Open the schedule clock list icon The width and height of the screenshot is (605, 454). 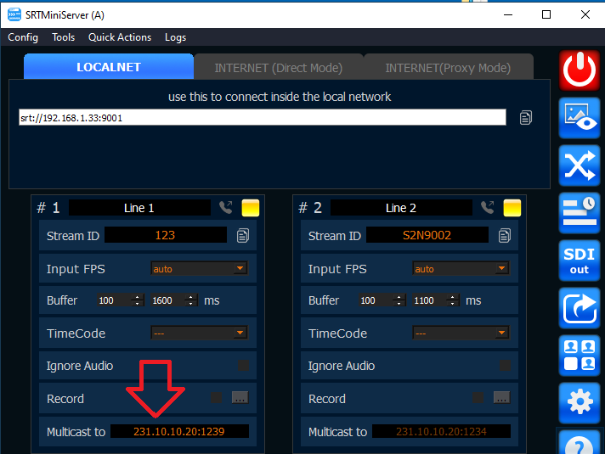580,213
